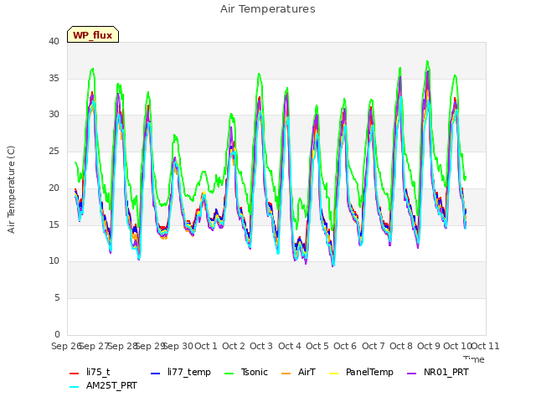Viewport: 536px width, 402px height.
Task: Click the Oct 9 x-axis tick label
Action: tap(429, 346)
